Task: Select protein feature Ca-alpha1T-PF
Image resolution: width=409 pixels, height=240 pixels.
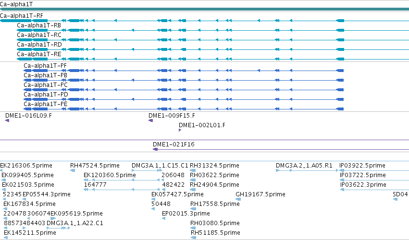Action: tap(45, 66)
